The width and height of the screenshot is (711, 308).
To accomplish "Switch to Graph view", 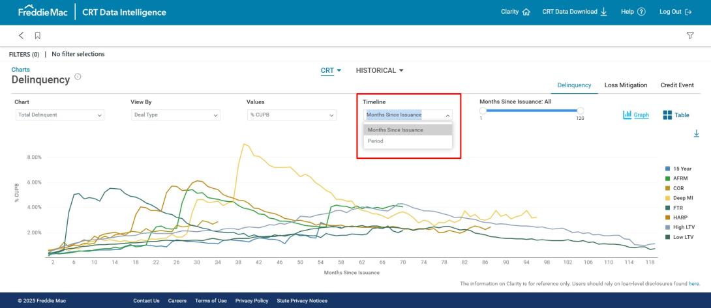I will click(636, 115).
